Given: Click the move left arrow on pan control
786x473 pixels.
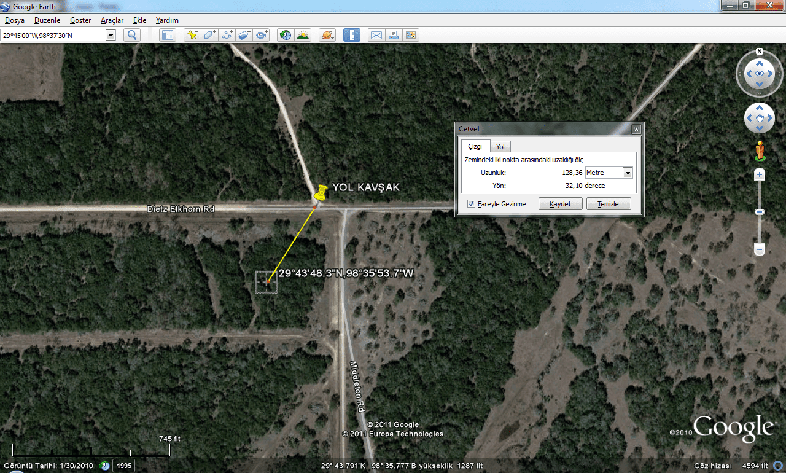Looking at the screenshot, I should [750, 118].
